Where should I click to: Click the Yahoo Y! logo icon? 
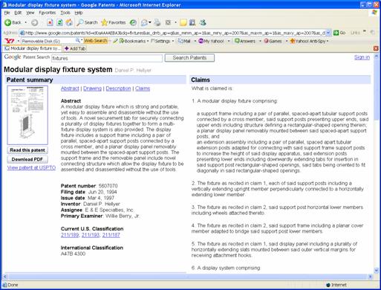click(10, 41)
